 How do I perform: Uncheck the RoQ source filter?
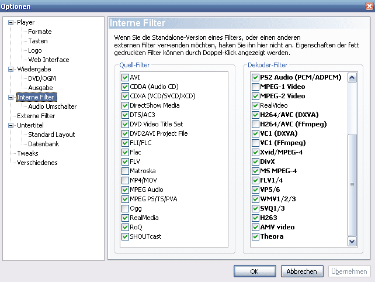point(125,227)
